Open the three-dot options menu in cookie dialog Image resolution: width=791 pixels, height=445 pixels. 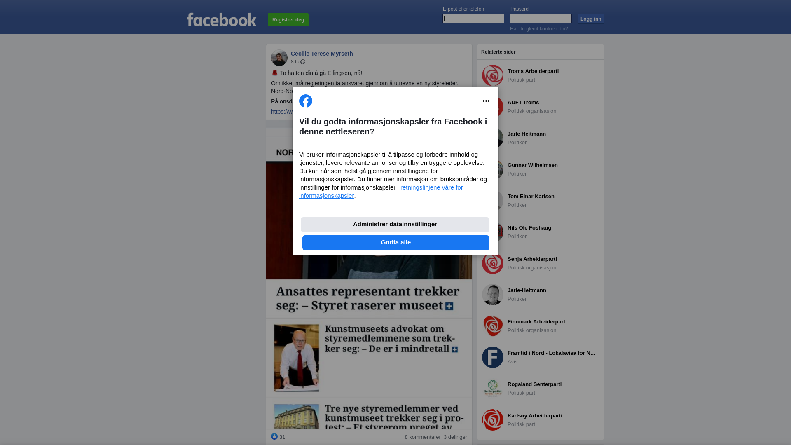(486, 101)
